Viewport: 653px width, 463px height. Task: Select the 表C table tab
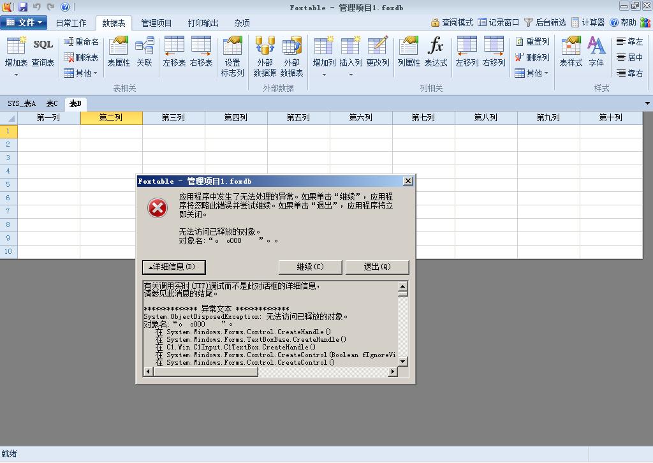tap(52, 103)
